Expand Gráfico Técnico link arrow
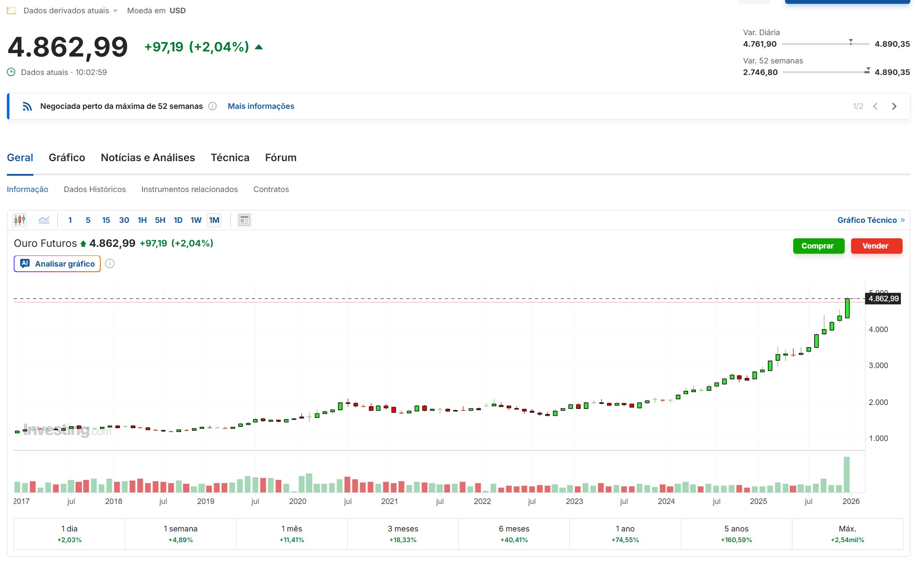Viewport: 915px width, 561px height. [903, 220]
